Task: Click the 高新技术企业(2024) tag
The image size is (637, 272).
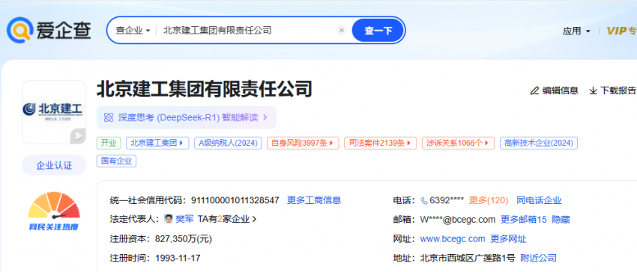Action: tap(538, 143)
